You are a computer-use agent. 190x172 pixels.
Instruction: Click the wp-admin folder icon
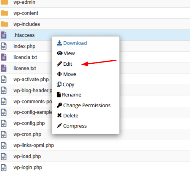4,2
